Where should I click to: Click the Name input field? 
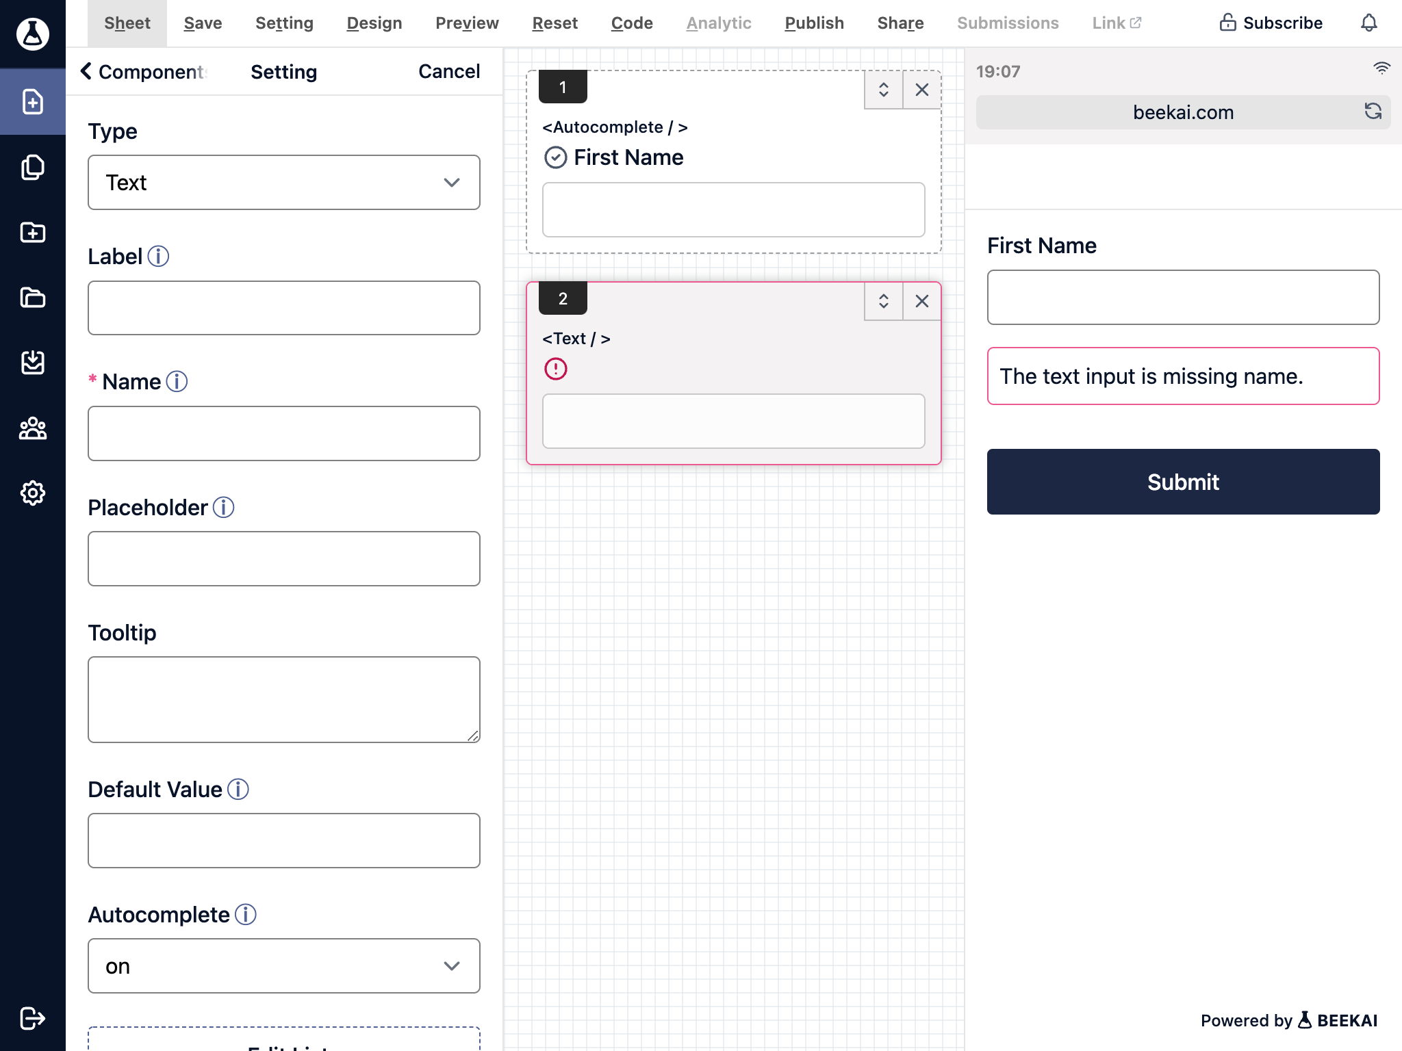coord(283,432)
